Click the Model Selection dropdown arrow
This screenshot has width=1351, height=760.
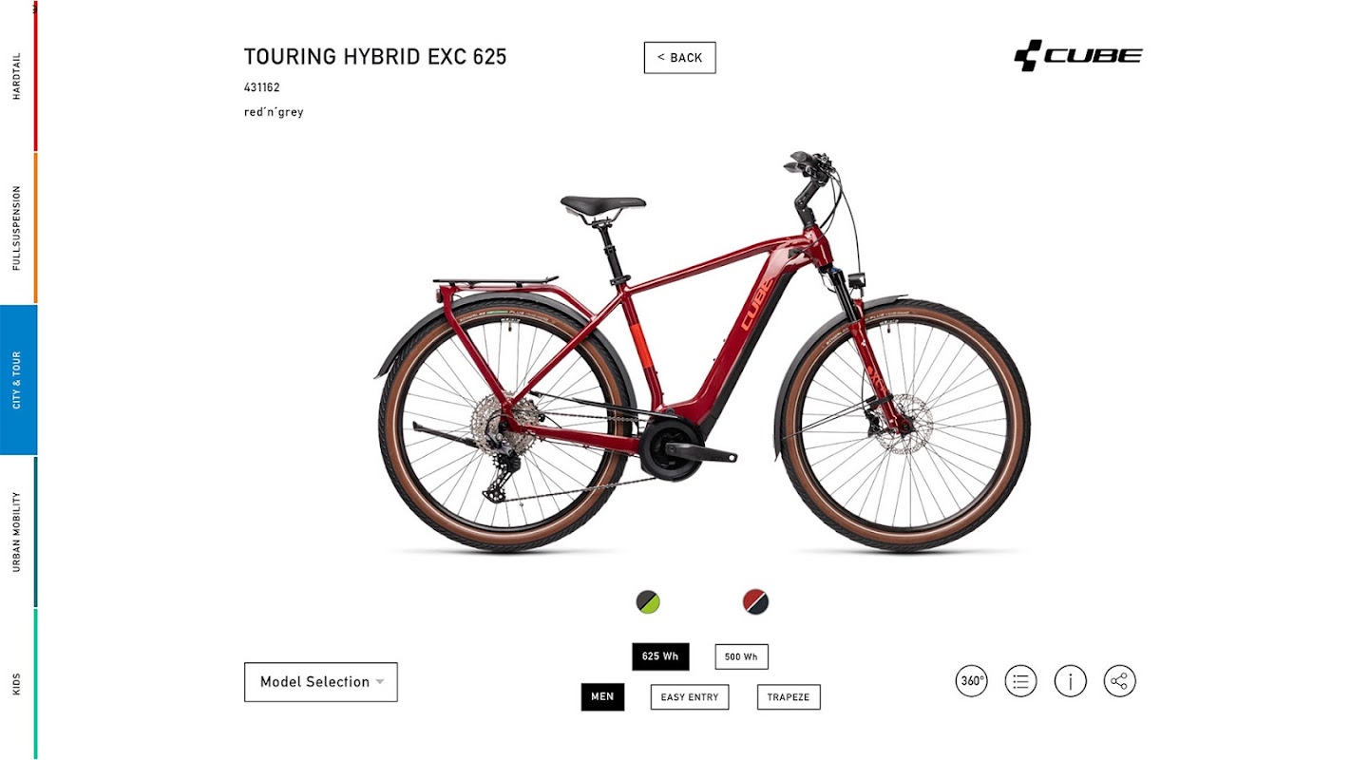click(x=380, y=682)
